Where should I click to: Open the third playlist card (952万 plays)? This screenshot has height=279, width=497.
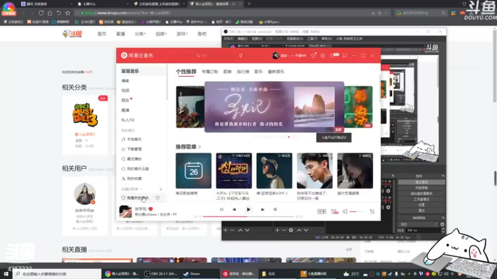(x=274, y=171)
